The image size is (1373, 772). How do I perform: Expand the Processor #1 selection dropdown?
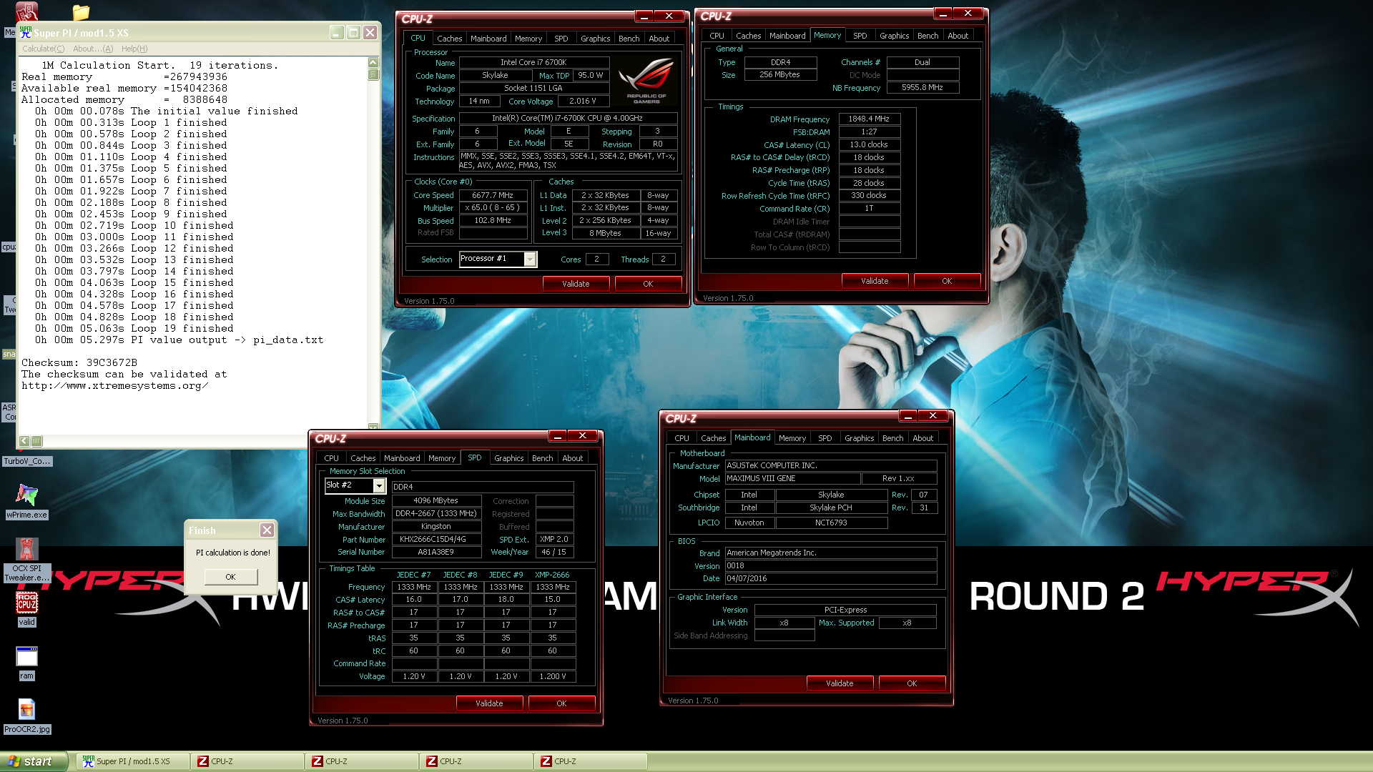pos(530,259)
